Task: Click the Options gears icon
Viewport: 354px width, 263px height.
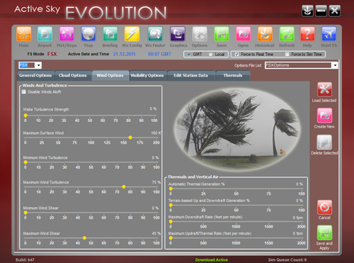Action: [200, 34]
